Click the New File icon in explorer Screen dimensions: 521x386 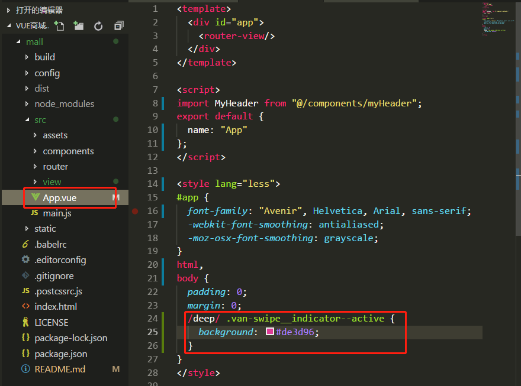click(x=59, y=26)
